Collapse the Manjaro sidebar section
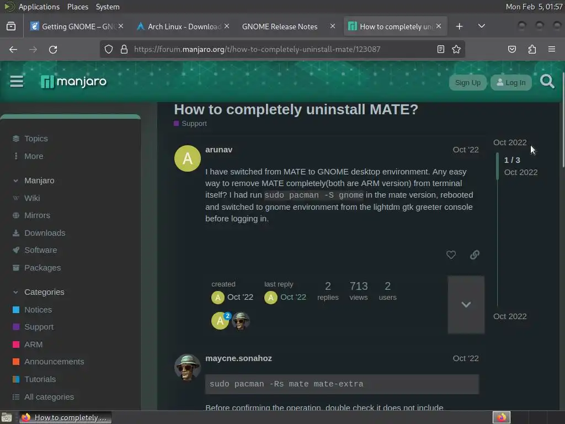The height and width of the screenshot is (424, 565). tap(15, 181)
